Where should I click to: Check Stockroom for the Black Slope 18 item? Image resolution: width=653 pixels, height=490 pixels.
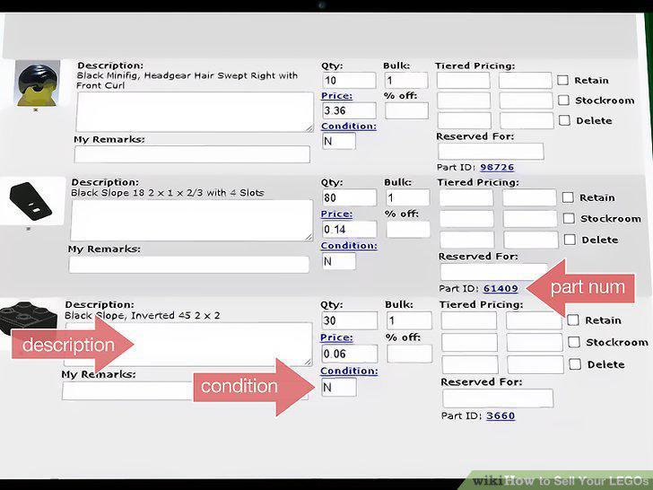[569, 218]
